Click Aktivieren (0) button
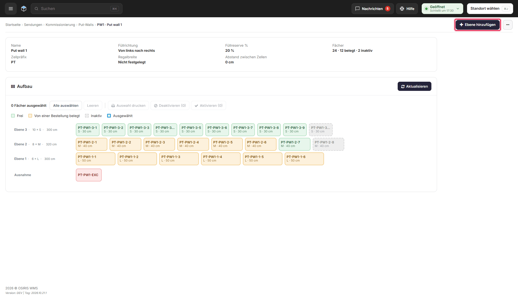Screen dimensions: 518x302 (x=209, y=106)
